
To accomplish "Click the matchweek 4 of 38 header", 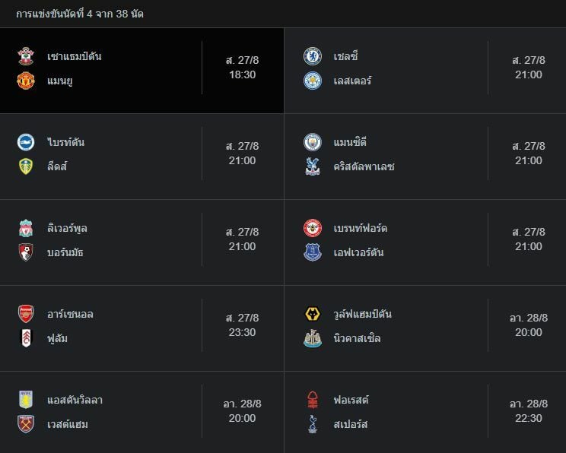I will [x=80, y=14].
